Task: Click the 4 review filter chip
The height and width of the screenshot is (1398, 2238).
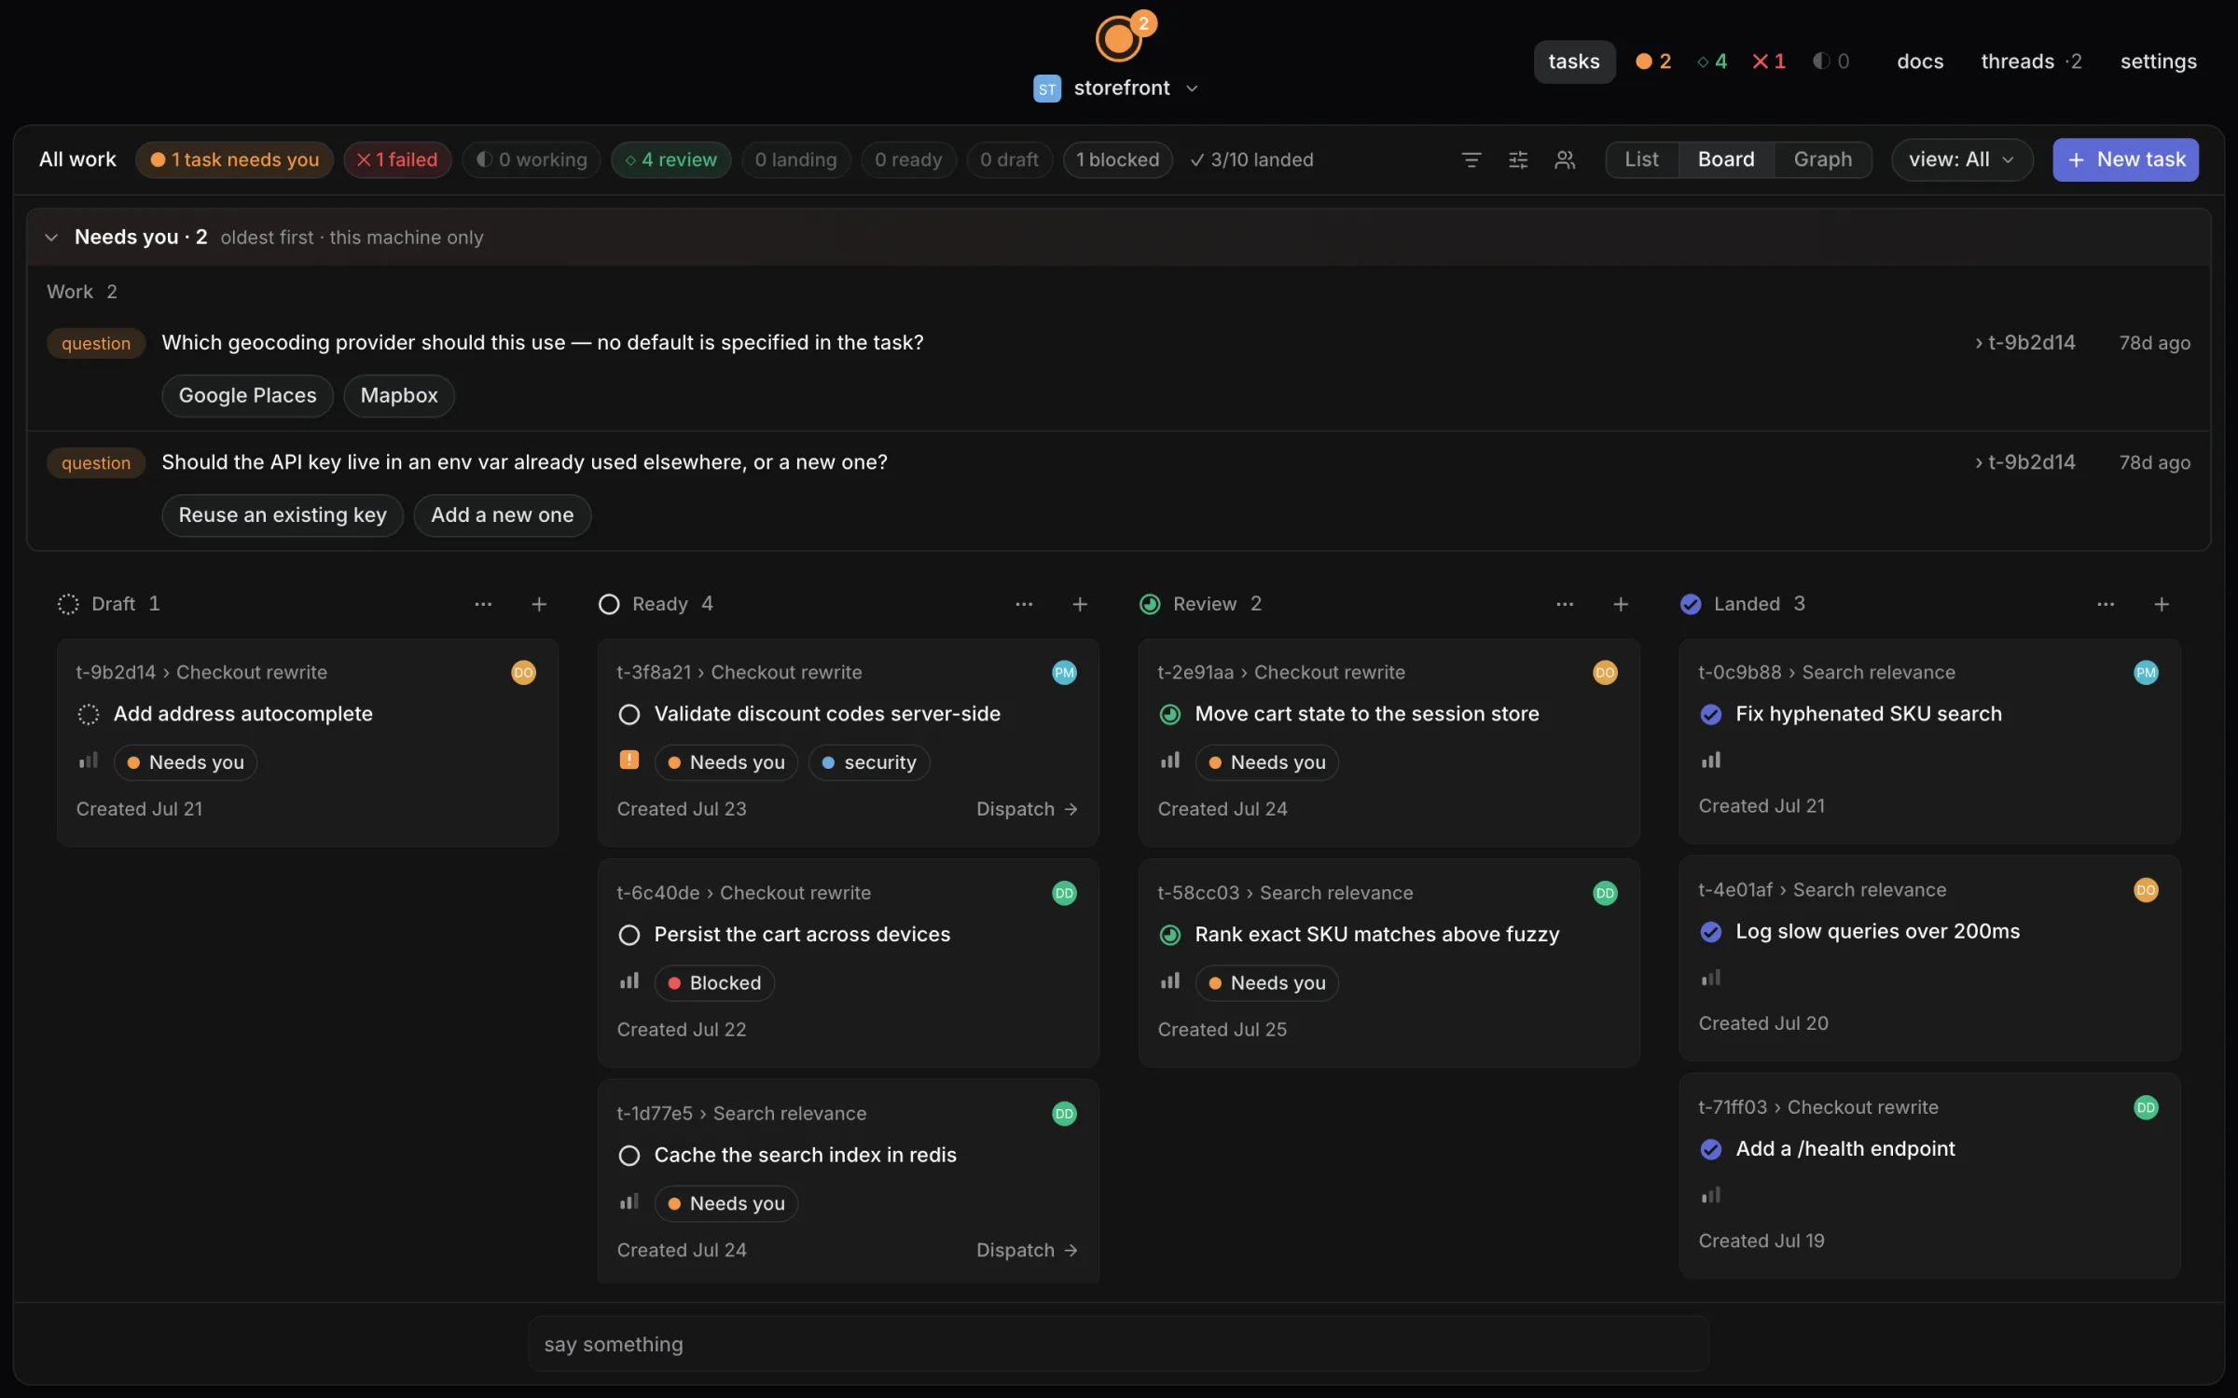Action: point(670,159)
